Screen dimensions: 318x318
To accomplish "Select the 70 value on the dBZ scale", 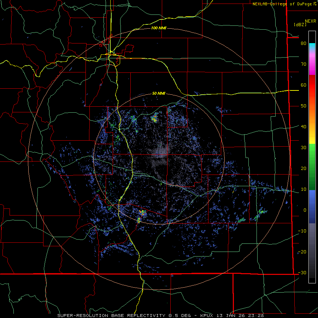I will [304, 64].
